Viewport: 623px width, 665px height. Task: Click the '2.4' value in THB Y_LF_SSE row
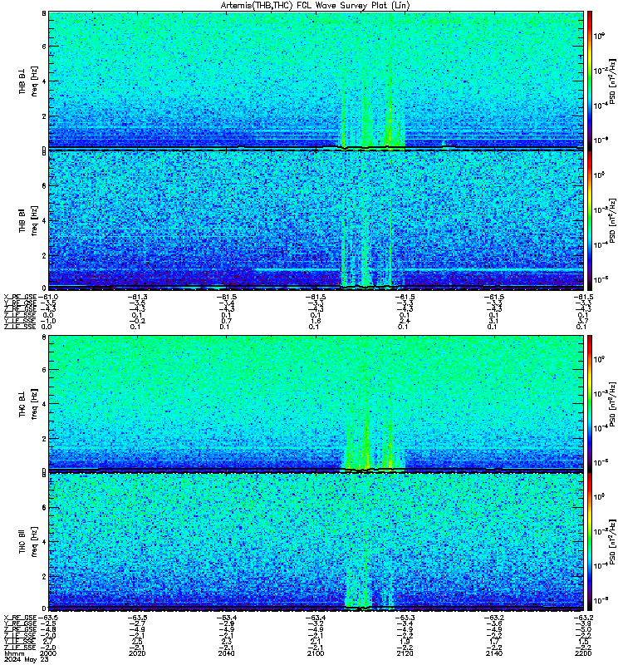pos(404,321)
